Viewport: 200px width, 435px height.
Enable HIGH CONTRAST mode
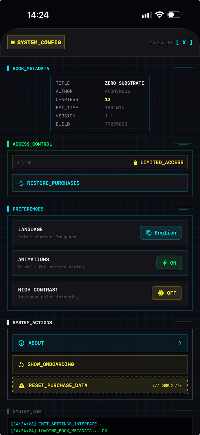[167, 293]
